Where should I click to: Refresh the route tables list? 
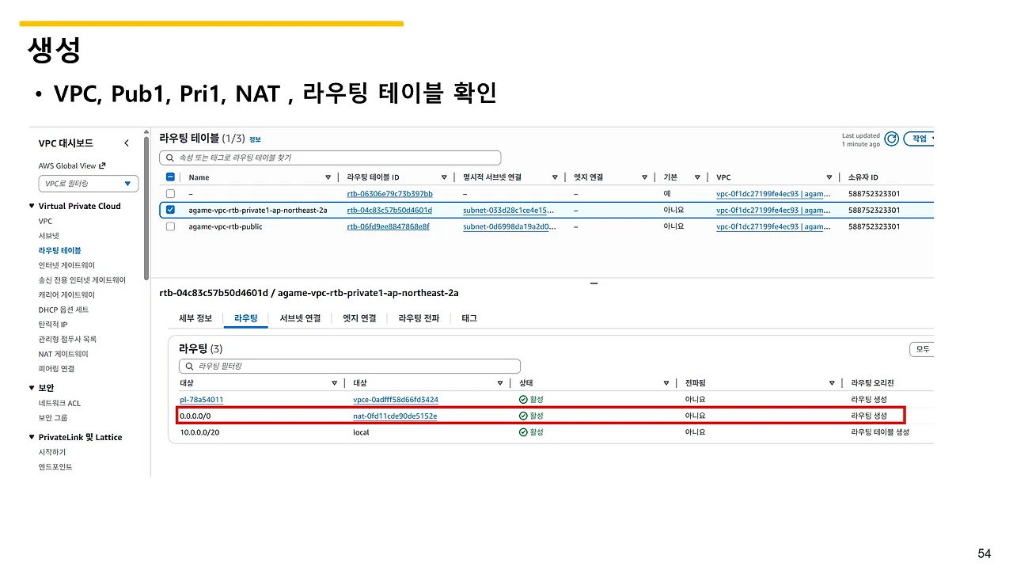891,138
